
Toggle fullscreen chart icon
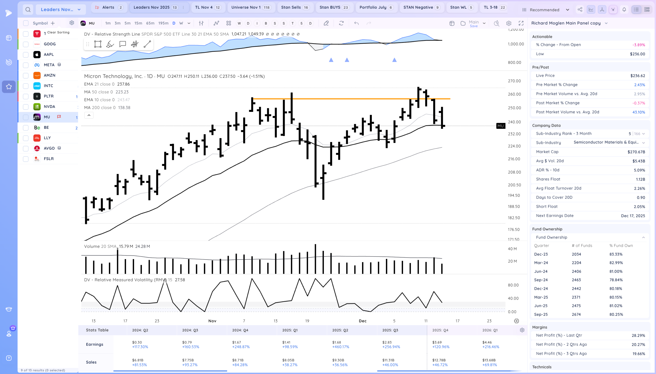[x=521, y=23]
